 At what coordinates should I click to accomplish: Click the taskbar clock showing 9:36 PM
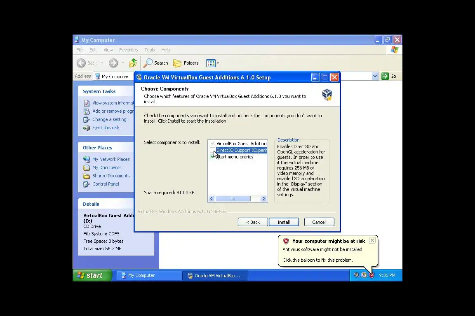(x=387, y=276)
